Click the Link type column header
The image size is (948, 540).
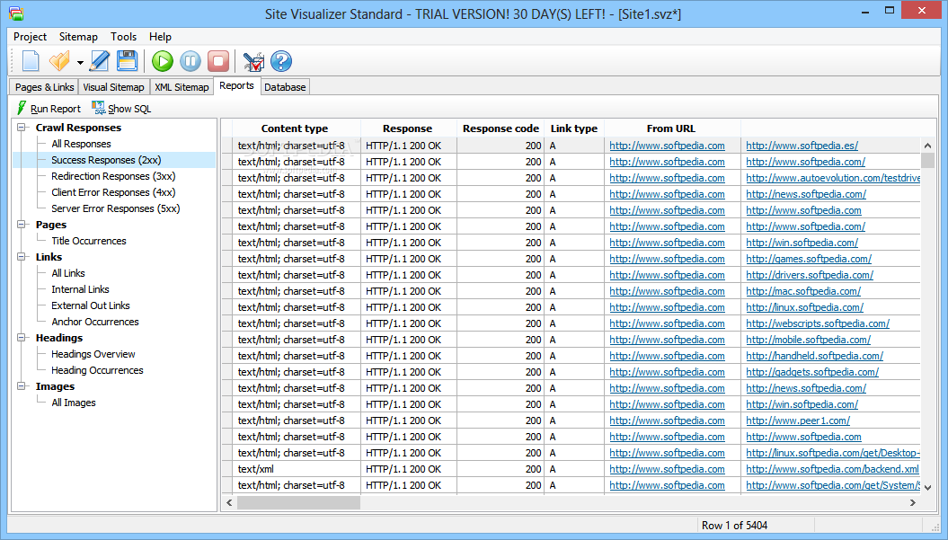point(574,128)
